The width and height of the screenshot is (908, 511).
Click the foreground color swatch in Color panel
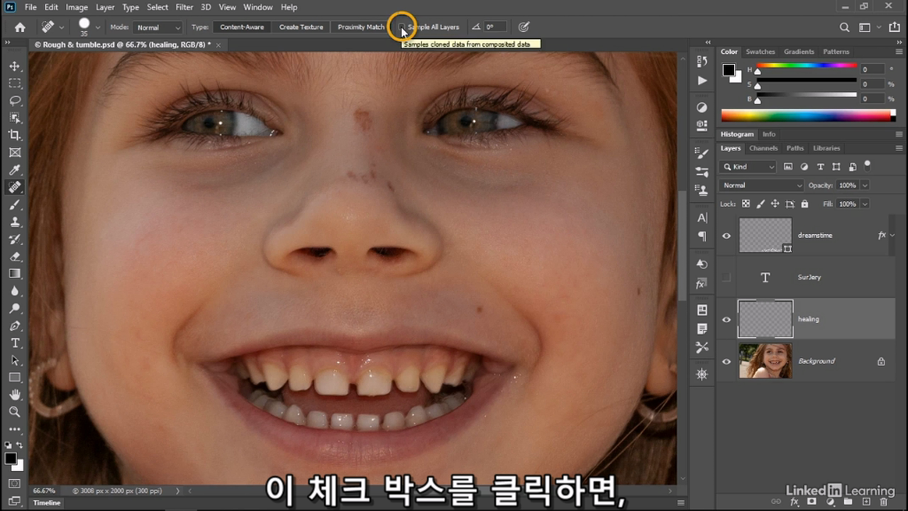coord(729,70)
